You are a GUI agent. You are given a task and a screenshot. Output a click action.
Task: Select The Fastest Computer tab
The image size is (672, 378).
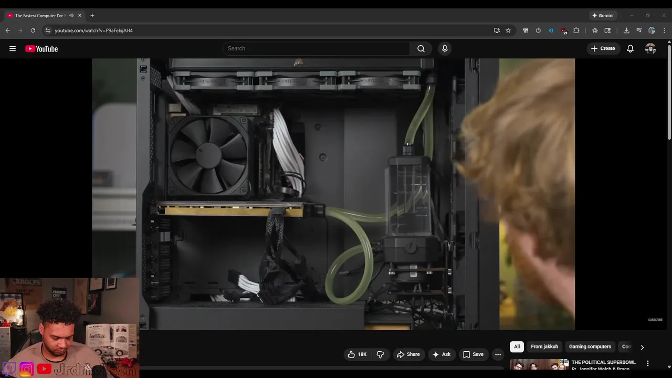pos(40,15)
